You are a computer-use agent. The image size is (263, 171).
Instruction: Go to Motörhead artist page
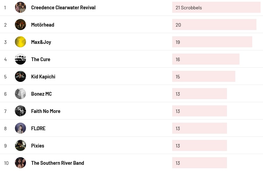click(43, 25)
